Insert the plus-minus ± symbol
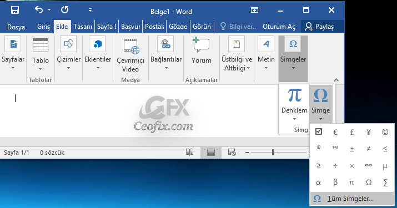 [352, 149]
